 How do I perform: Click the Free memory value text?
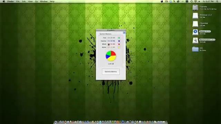pyautogui.click(x=111, y=38)
